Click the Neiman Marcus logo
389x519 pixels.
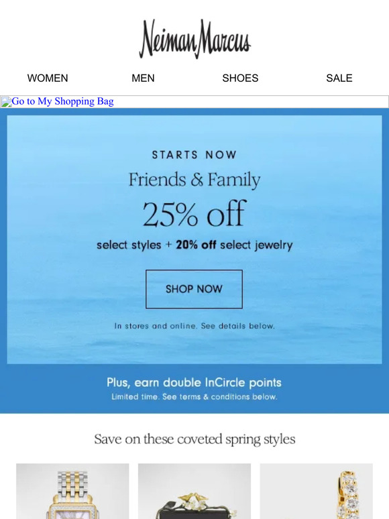pyautogui.click(x=194, y=39)
